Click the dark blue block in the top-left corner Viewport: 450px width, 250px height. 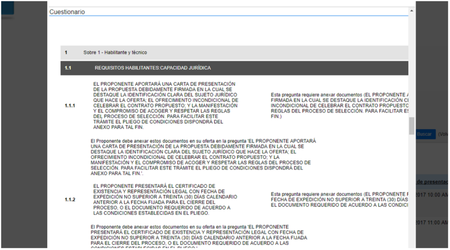(x=7, y=7)
